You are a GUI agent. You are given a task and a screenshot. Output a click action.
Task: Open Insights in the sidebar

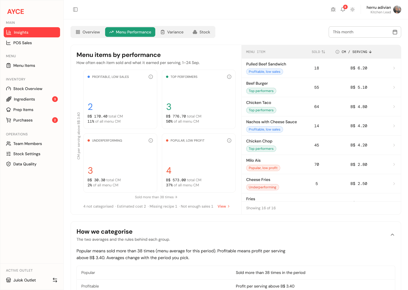32,32
